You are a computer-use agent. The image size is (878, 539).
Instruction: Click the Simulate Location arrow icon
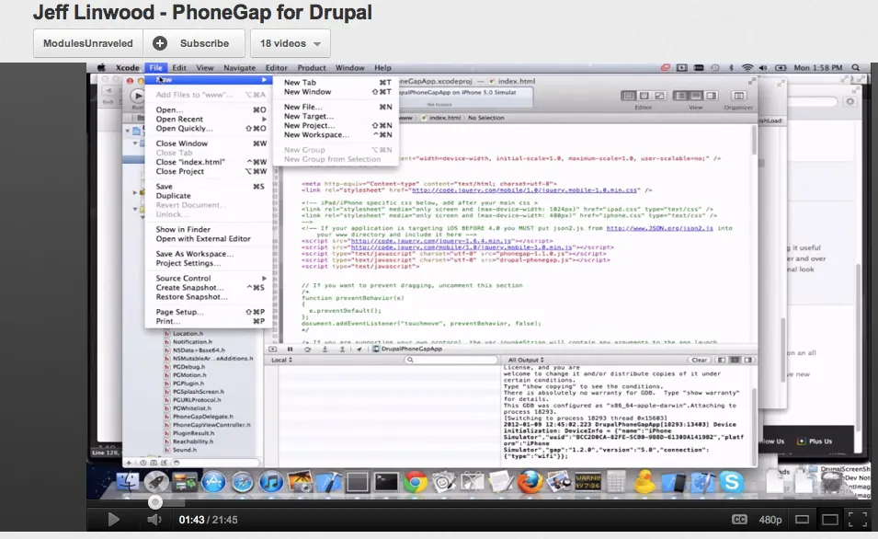click(359, 349)
